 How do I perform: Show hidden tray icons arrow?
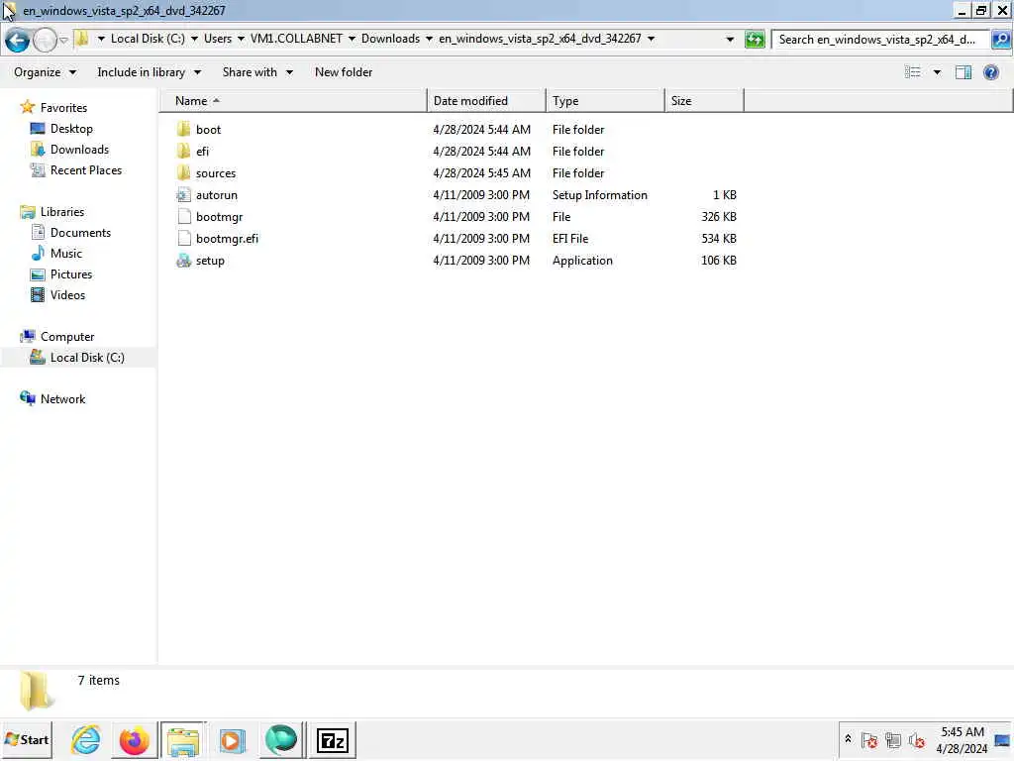point(848,739)
